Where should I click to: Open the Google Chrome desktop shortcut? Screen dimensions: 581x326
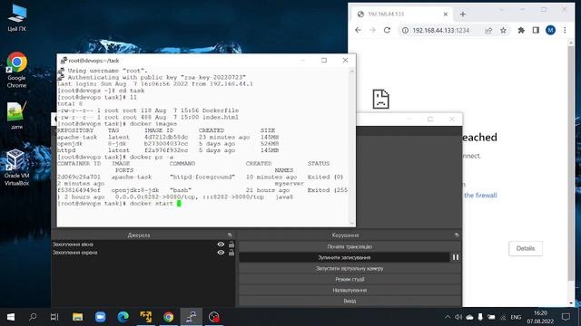click(x=16, y=71)
